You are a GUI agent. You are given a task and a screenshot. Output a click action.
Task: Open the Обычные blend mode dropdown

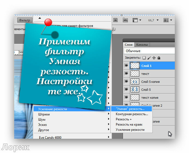[149, 51]
